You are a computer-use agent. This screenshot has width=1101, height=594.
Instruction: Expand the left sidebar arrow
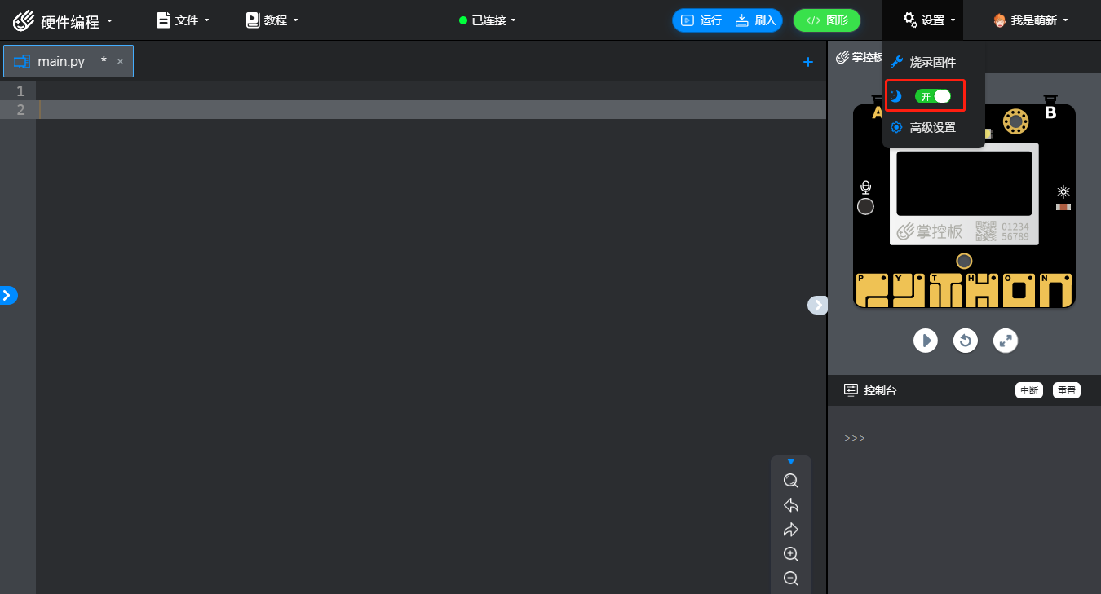click(x=7, y=295)
